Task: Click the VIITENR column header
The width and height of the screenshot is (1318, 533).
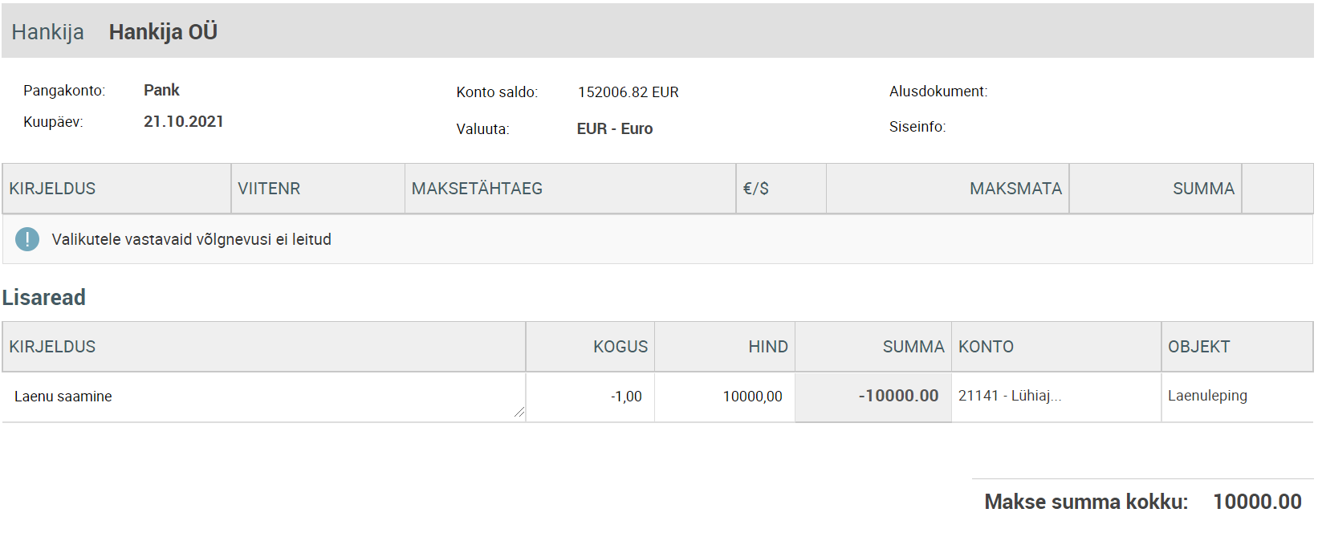Action: click(x=269, y=189)
